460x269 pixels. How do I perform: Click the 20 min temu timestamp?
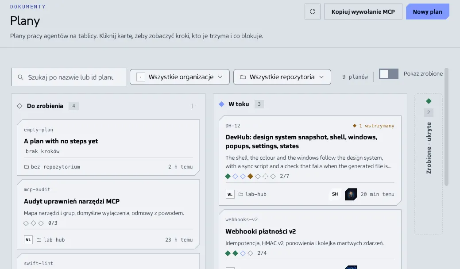[378, 194]
